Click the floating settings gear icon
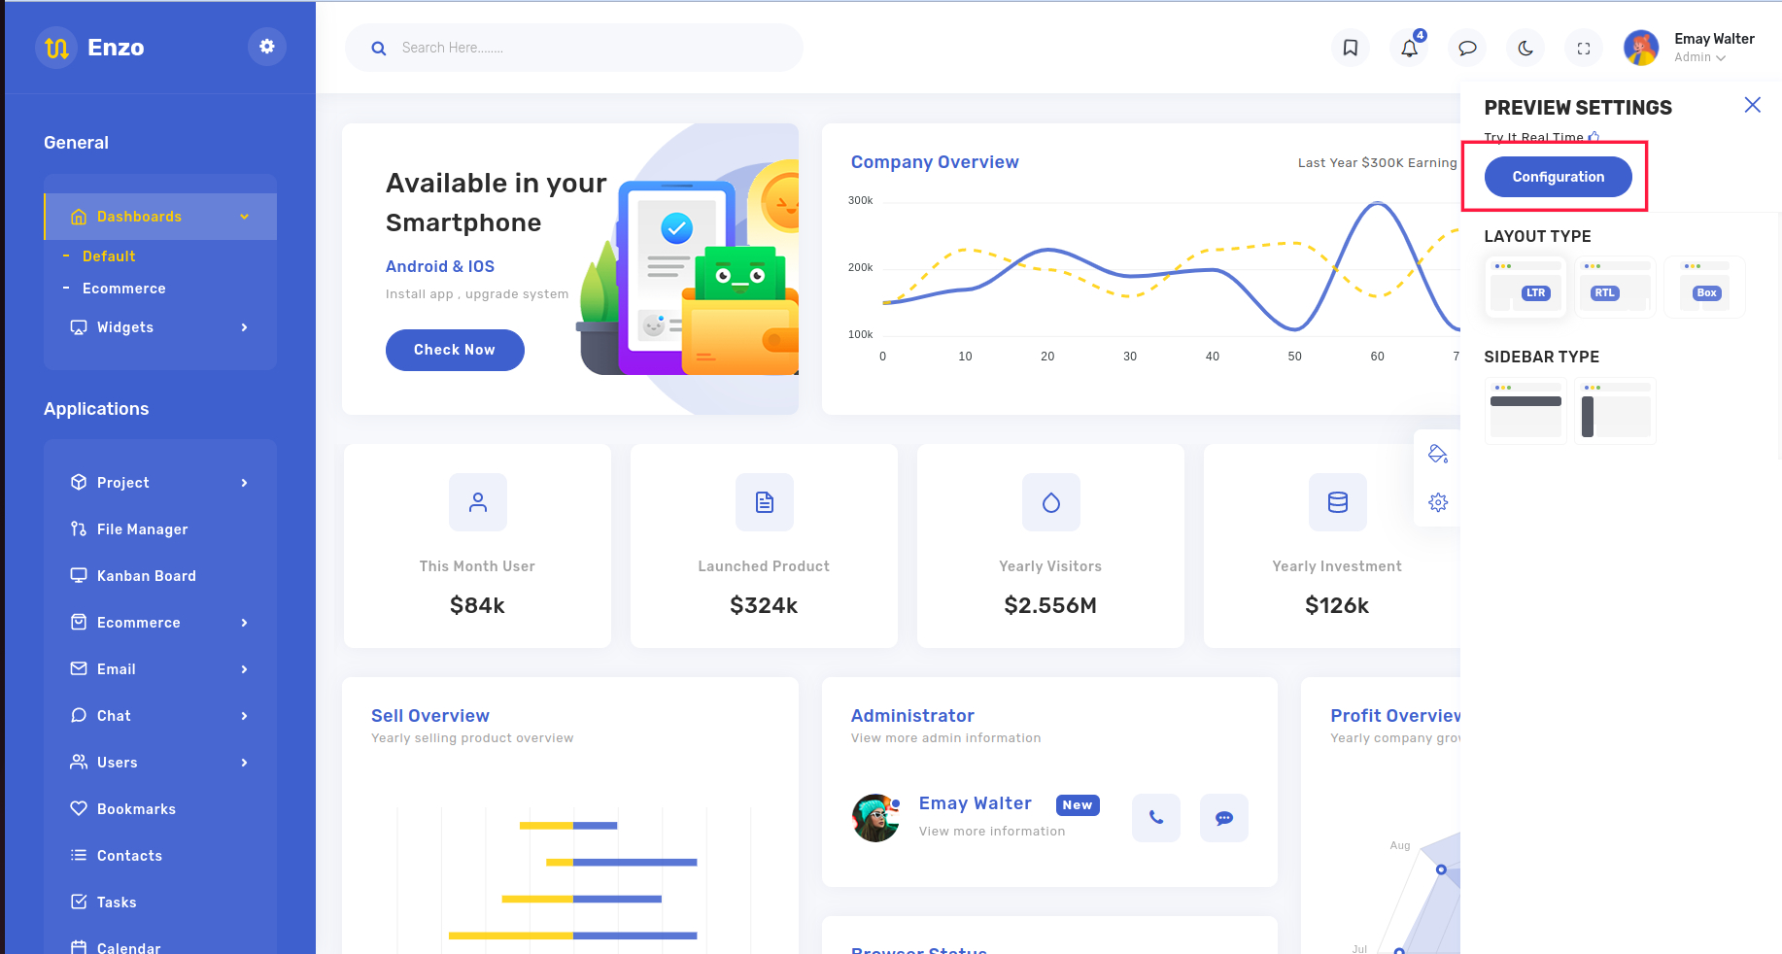The height and width of the screenshot is (954, 1782). pos(1438,502)
